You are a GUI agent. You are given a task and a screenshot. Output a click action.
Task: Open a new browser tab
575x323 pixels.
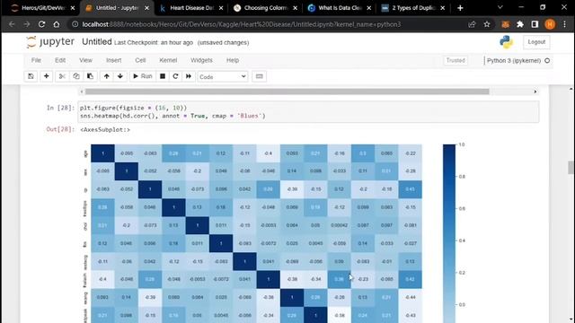tap(460, 8)
